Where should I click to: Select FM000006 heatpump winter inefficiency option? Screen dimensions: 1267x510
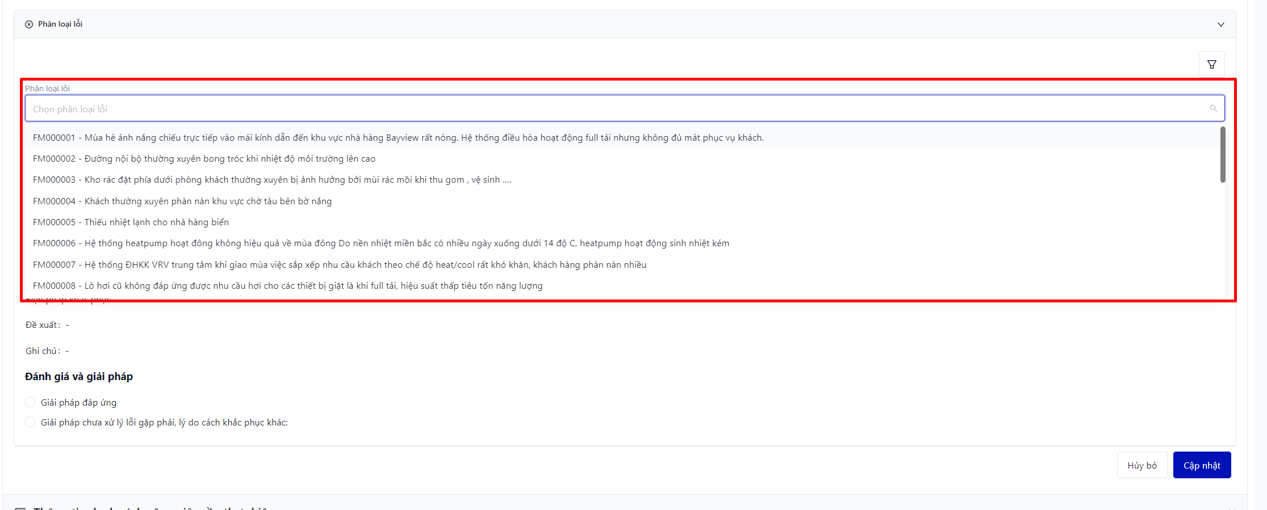[x=380, y=243]
